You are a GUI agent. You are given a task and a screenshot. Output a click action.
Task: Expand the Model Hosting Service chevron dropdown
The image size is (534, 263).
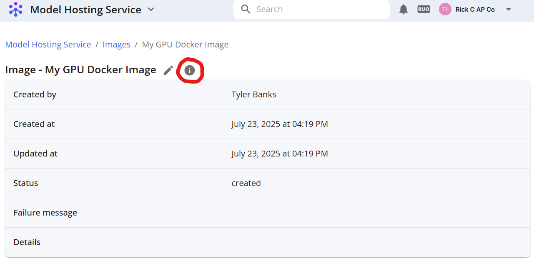pyautogui.click(x=151, y=9)
